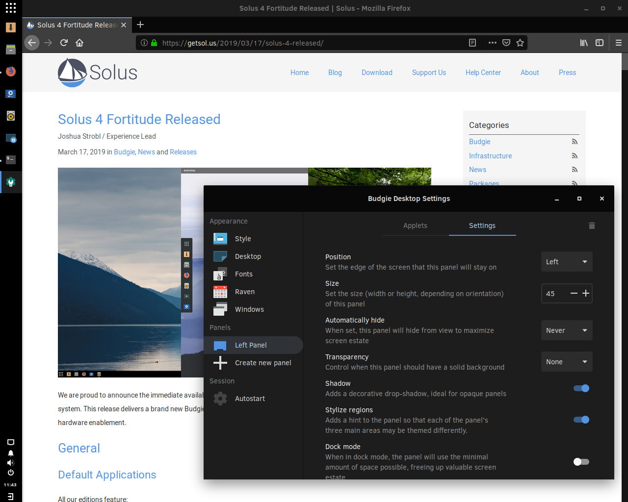Viewport: 628px width, 502px height.
Task: Open Autostart under Session
Action: point(253,399)
